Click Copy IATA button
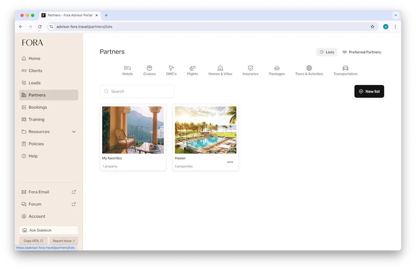416x270 pixels. tap(33, 241)
